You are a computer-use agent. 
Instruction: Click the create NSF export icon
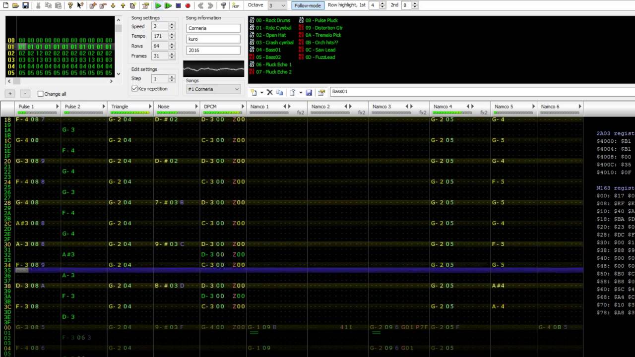coord(236,5)
